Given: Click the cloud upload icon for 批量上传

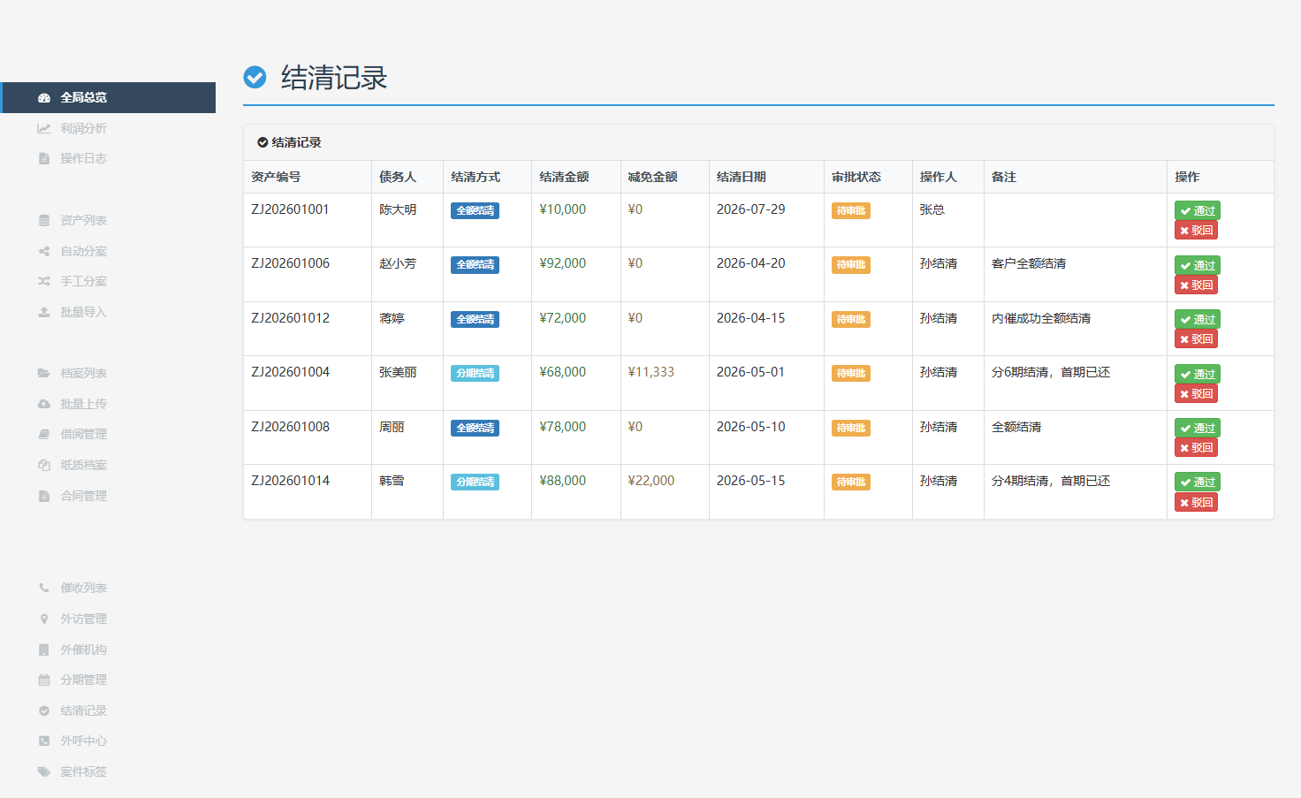Looking at the screenshot, I should 44,404.
